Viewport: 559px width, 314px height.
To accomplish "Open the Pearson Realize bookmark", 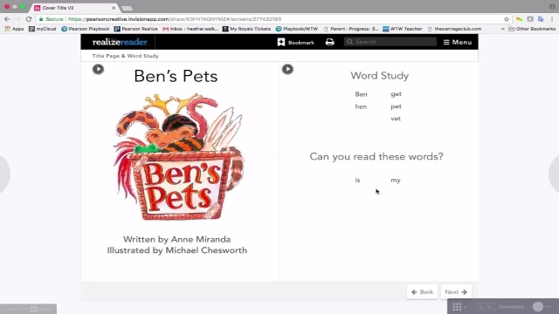I will pyautogui.click(x=136, y=29).
